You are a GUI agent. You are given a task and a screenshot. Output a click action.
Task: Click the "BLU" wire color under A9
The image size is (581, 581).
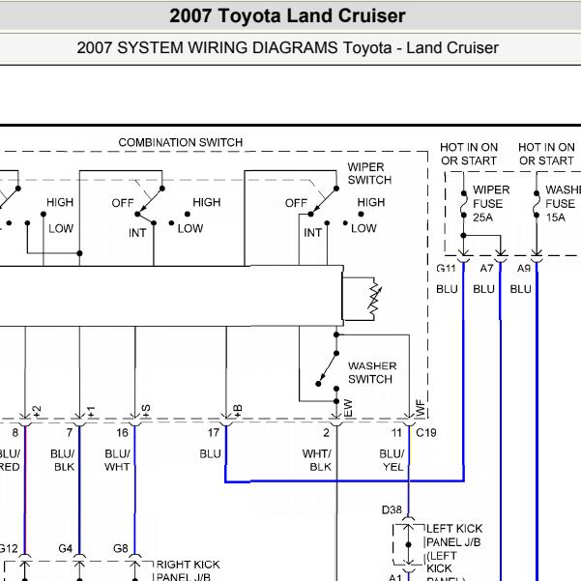click(x=520, y=289)
